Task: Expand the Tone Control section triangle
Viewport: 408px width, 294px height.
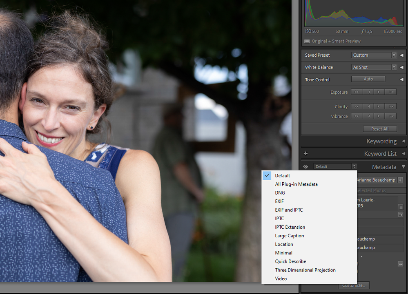Action: point(401,80)
